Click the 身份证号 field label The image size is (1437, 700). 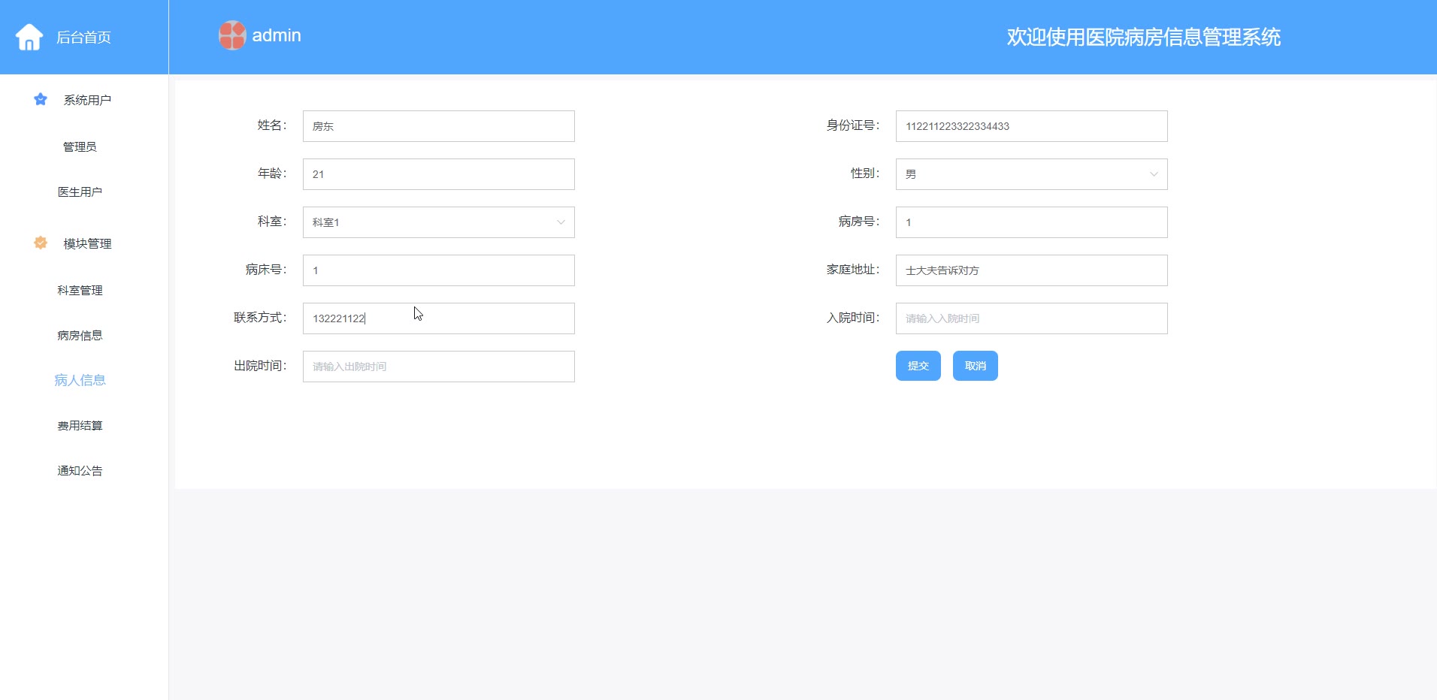point(853,125)
